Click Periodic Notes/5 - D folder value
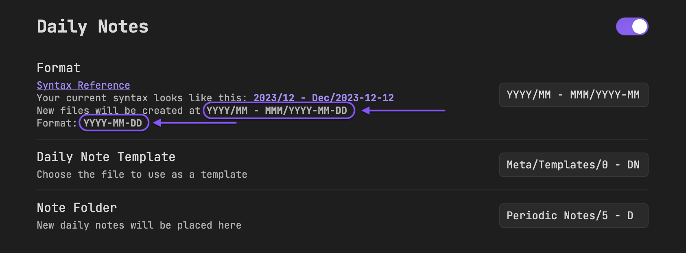The image size is (686, 253). 573,216
